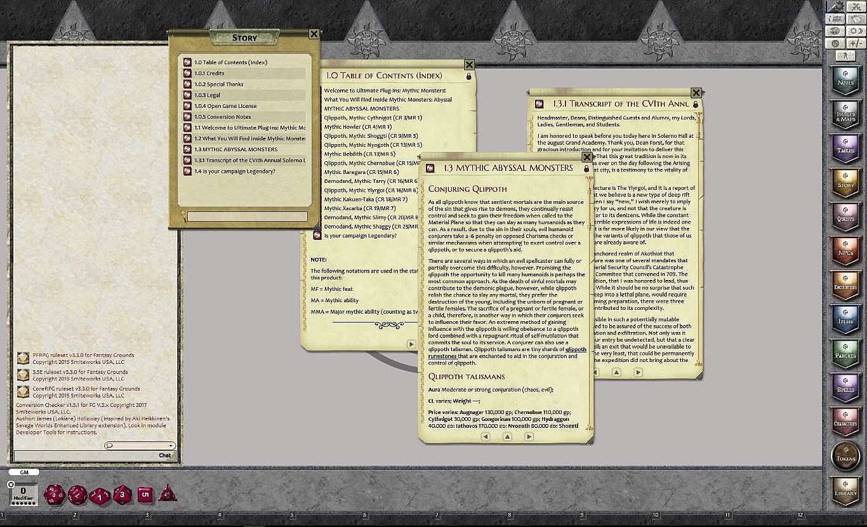Viewport: 867px width, 527px height.
Task: Click the d8 die icon
Action: [122, 494]
